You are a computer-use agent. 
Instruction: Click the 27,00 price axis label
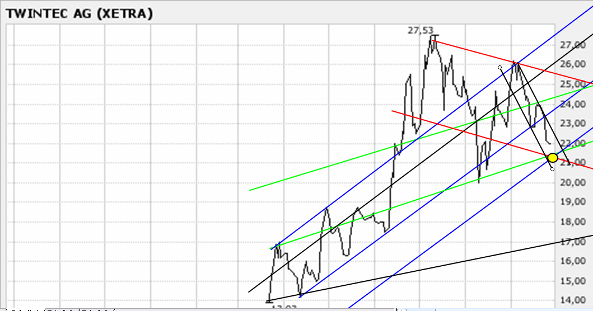573,45
